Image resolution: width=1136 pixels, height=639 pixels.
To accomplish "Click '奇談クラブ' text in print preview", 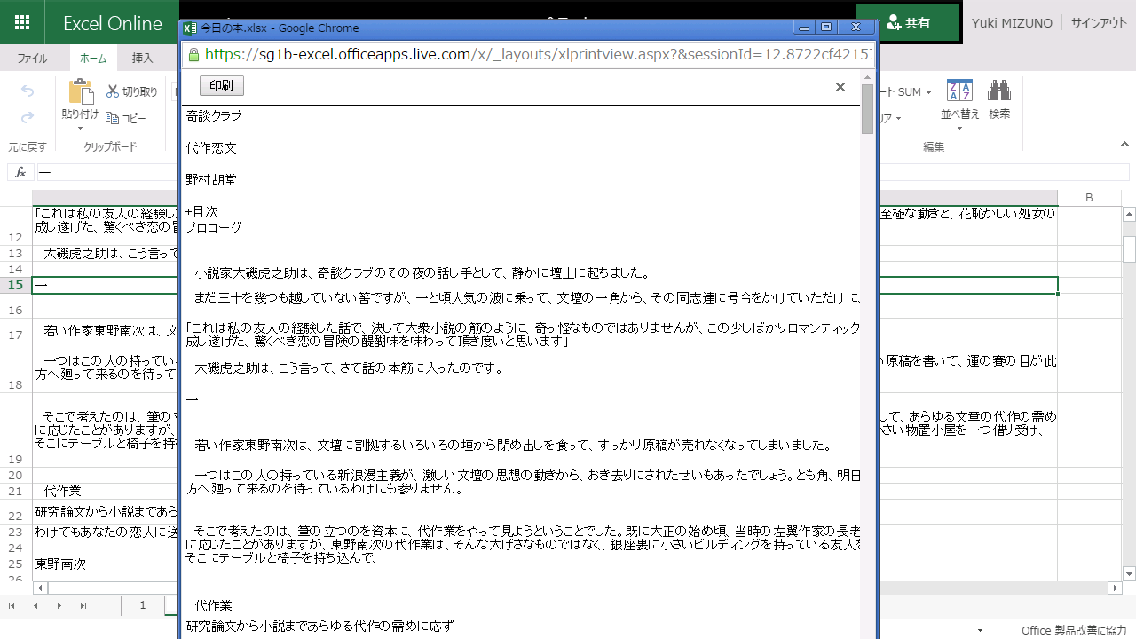I will click(214, 116).
